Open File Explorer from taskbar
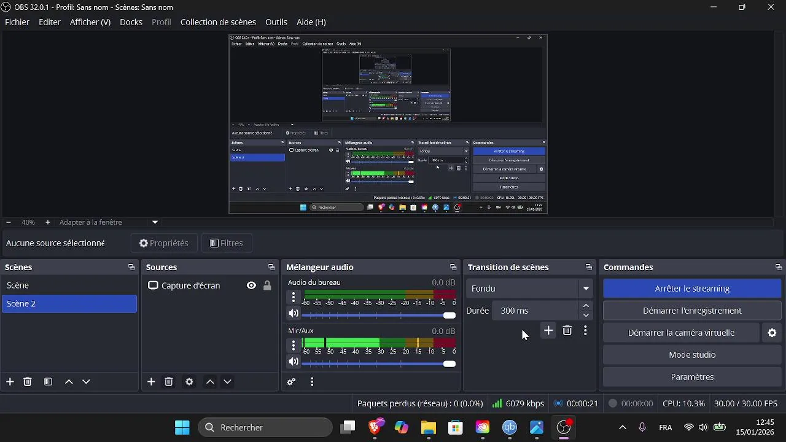The height and width of the screenshot is (442, 786). pyautogui.click(x=428, y=427)
